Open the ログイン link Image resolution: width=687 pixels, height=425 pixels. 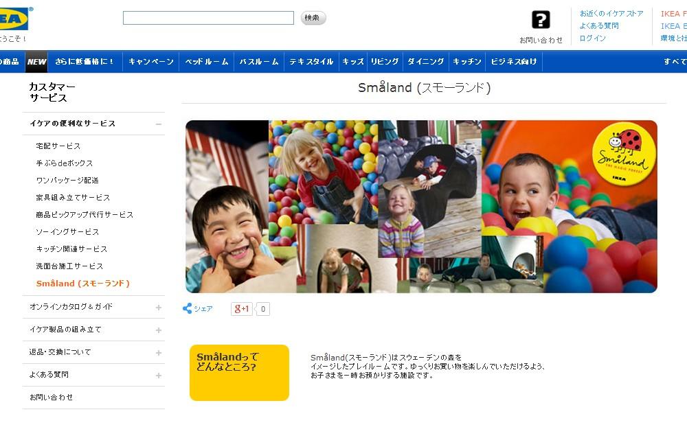592,38
